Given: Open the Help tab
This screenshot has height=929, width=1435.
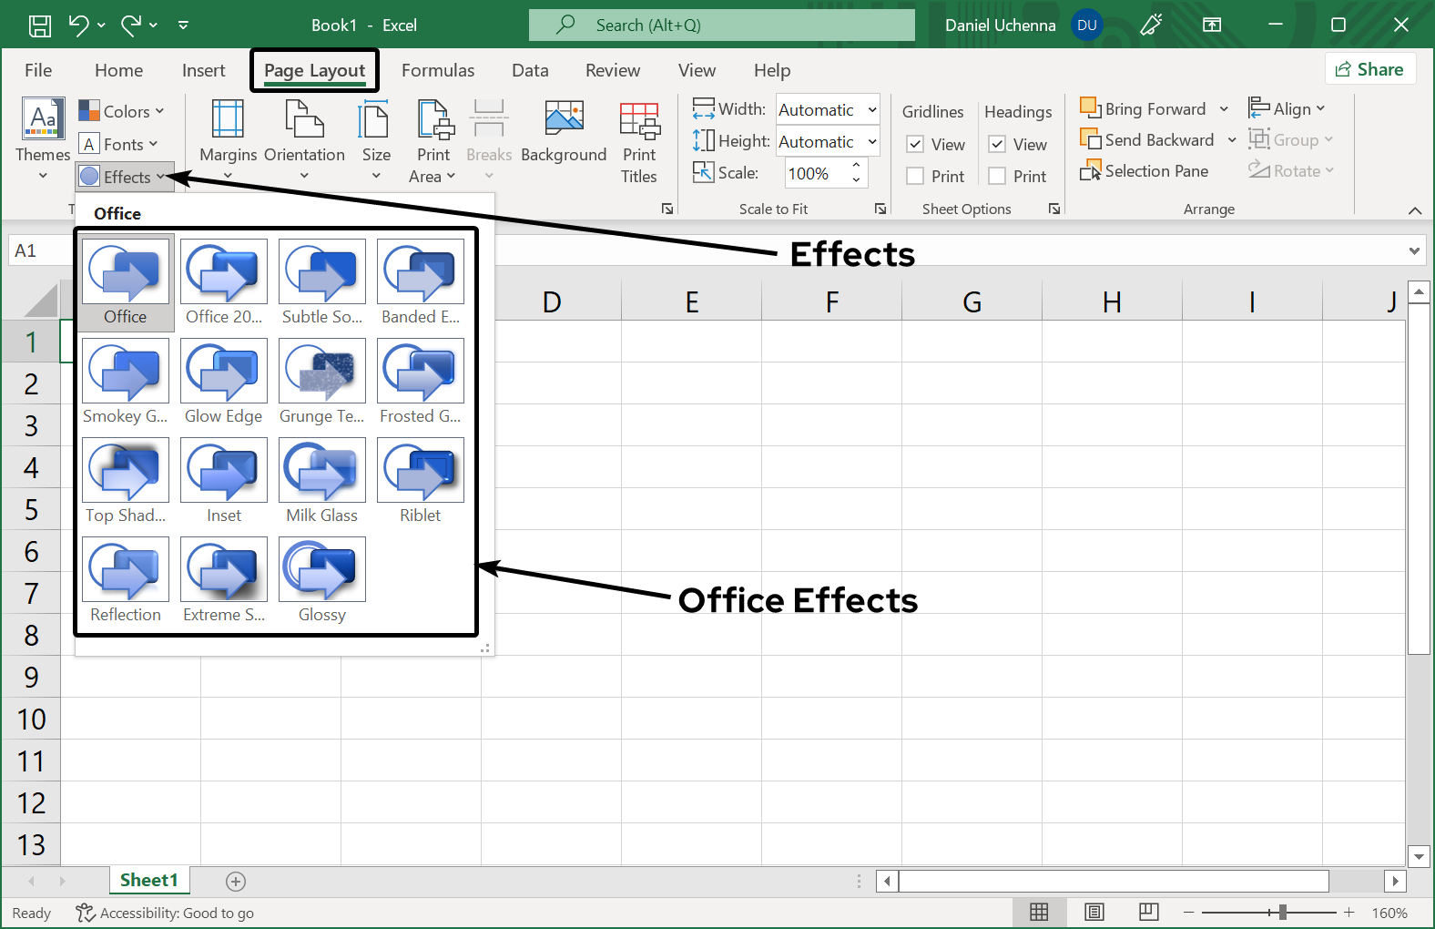Looking at the screenshot, I should point(772,70).
